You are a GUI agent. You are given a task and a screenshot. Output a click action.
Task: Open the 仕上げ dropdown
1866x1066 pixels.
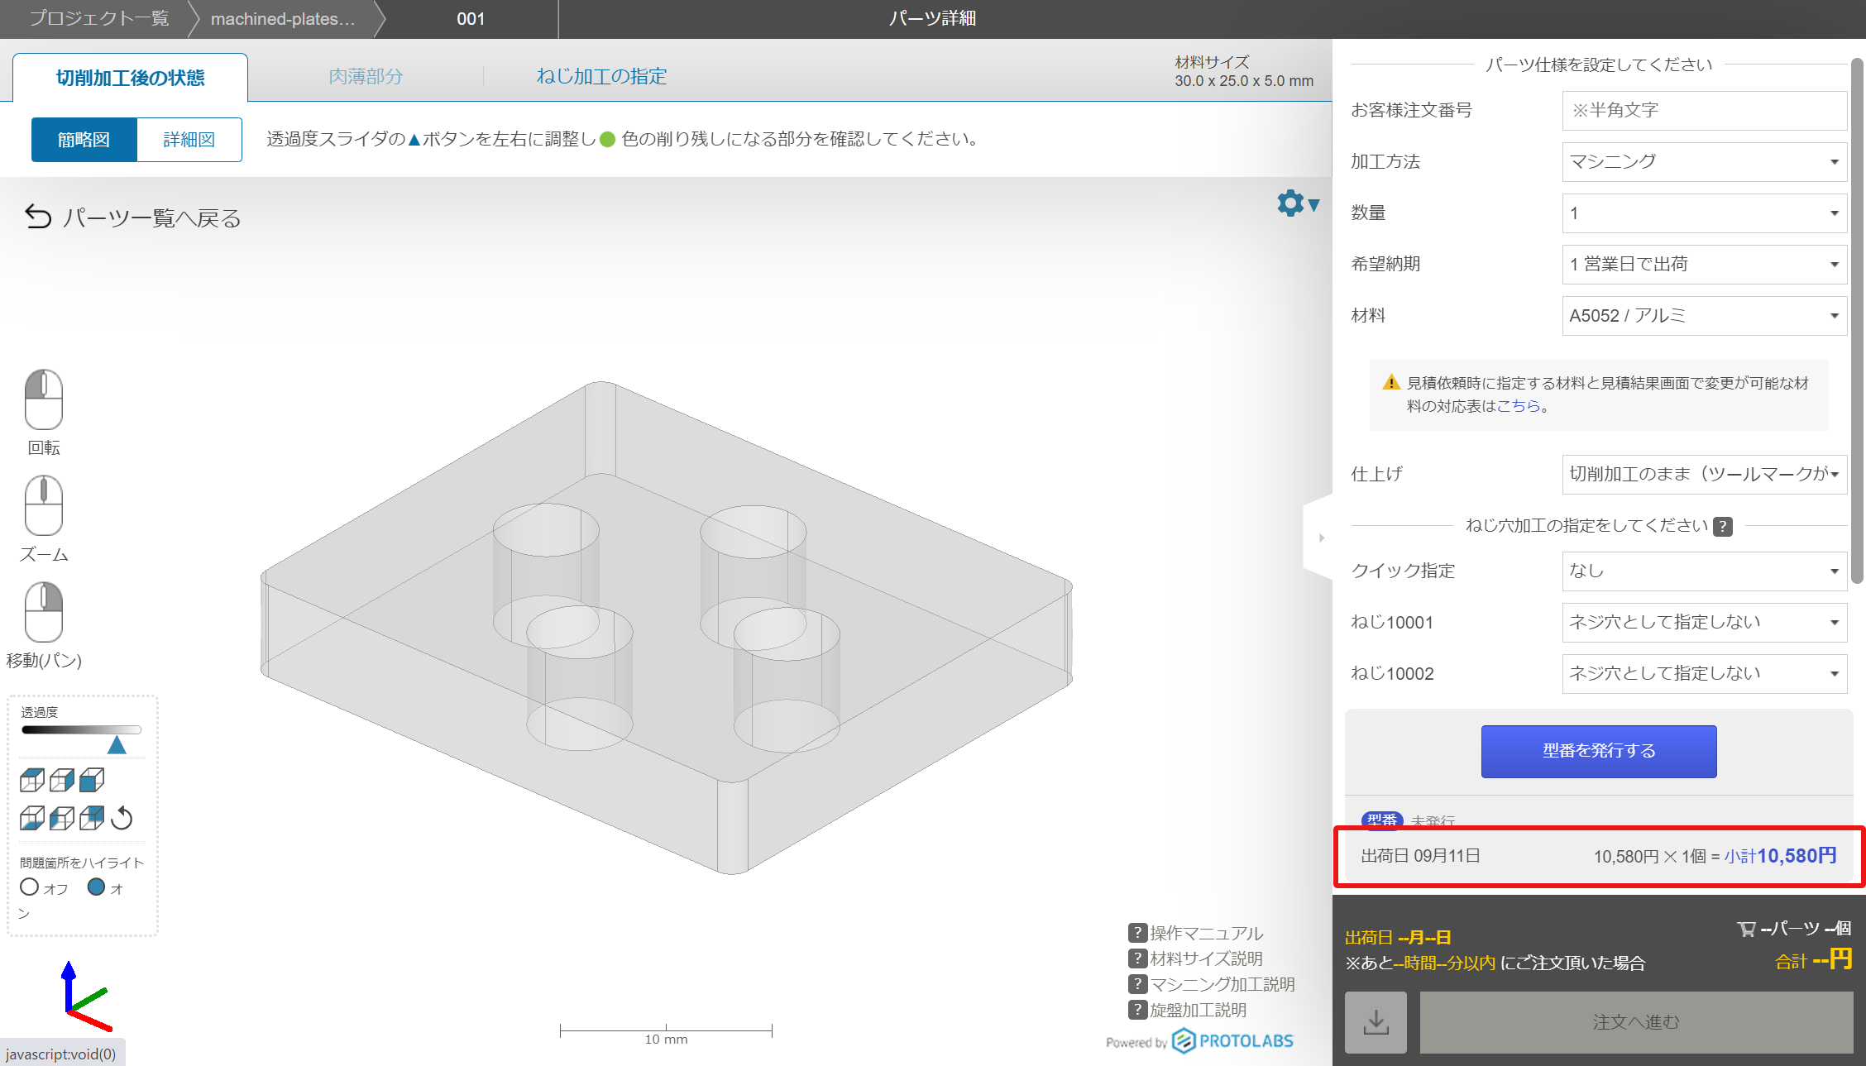click(1704, 474)
